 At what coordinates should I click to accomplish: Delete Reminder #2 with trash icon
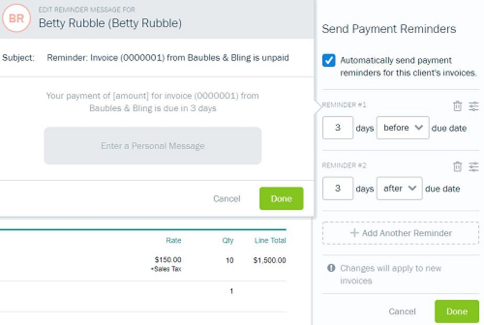tap(457, 166)
